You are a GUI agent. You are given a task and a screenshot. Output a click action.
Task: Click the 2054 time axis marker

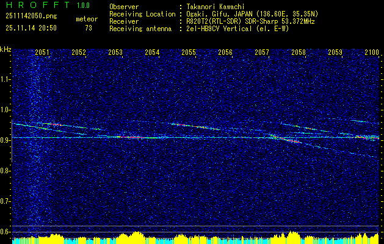(x=152, y=52)
